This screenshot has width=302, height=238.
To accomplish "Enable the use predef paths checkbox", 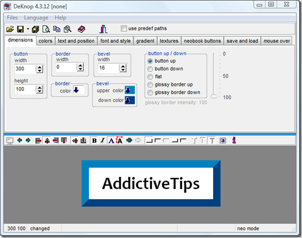I will pyautogui.click(x=124, y=28).
